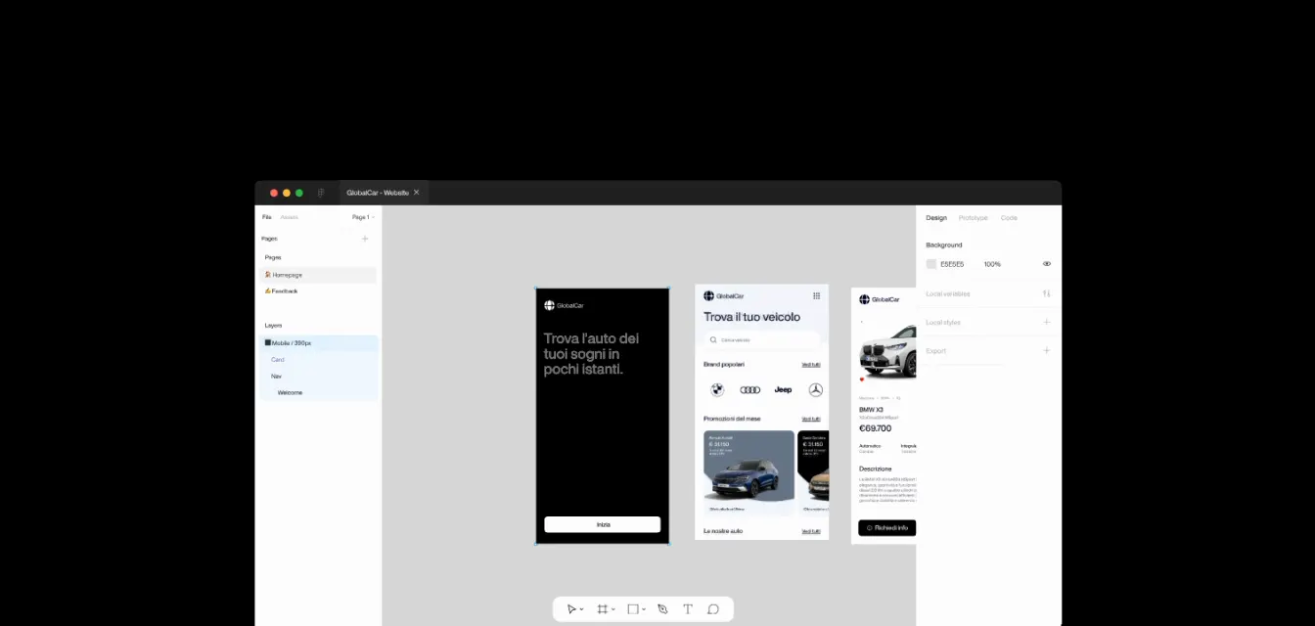Image resolution: width=1315 pixels, height=626 pixels.
Task: Click the Jeep brand logo
Action: (783, 390)
